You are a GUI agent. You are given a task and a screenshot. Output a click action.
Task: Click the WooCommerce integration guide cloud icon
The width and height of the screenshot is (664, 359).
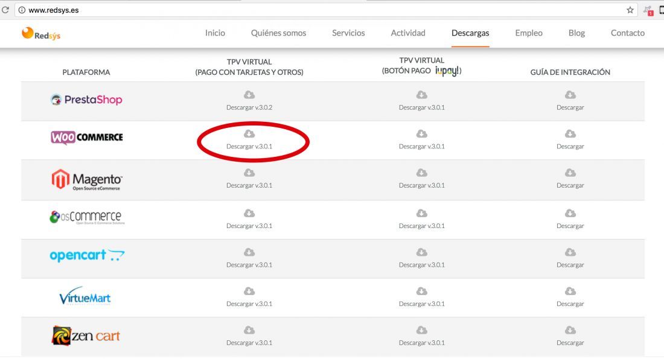[570, 134]
